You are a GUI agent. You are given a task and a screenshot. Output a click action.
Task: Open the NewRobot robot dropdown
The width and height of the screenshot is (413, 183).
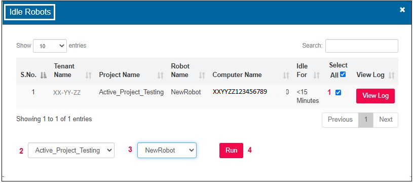[167, 151]
